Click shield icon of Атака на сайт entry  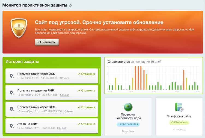(11, 126)
